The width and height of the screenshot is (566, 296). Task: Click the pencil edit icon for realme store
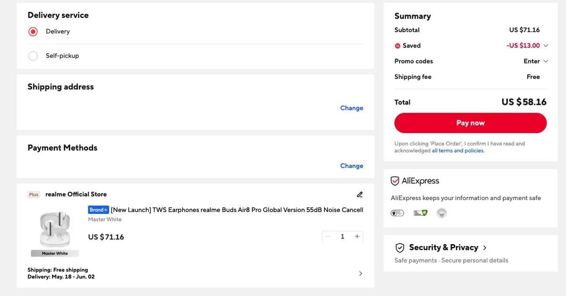pyautogui.click(x=360, y=195)
